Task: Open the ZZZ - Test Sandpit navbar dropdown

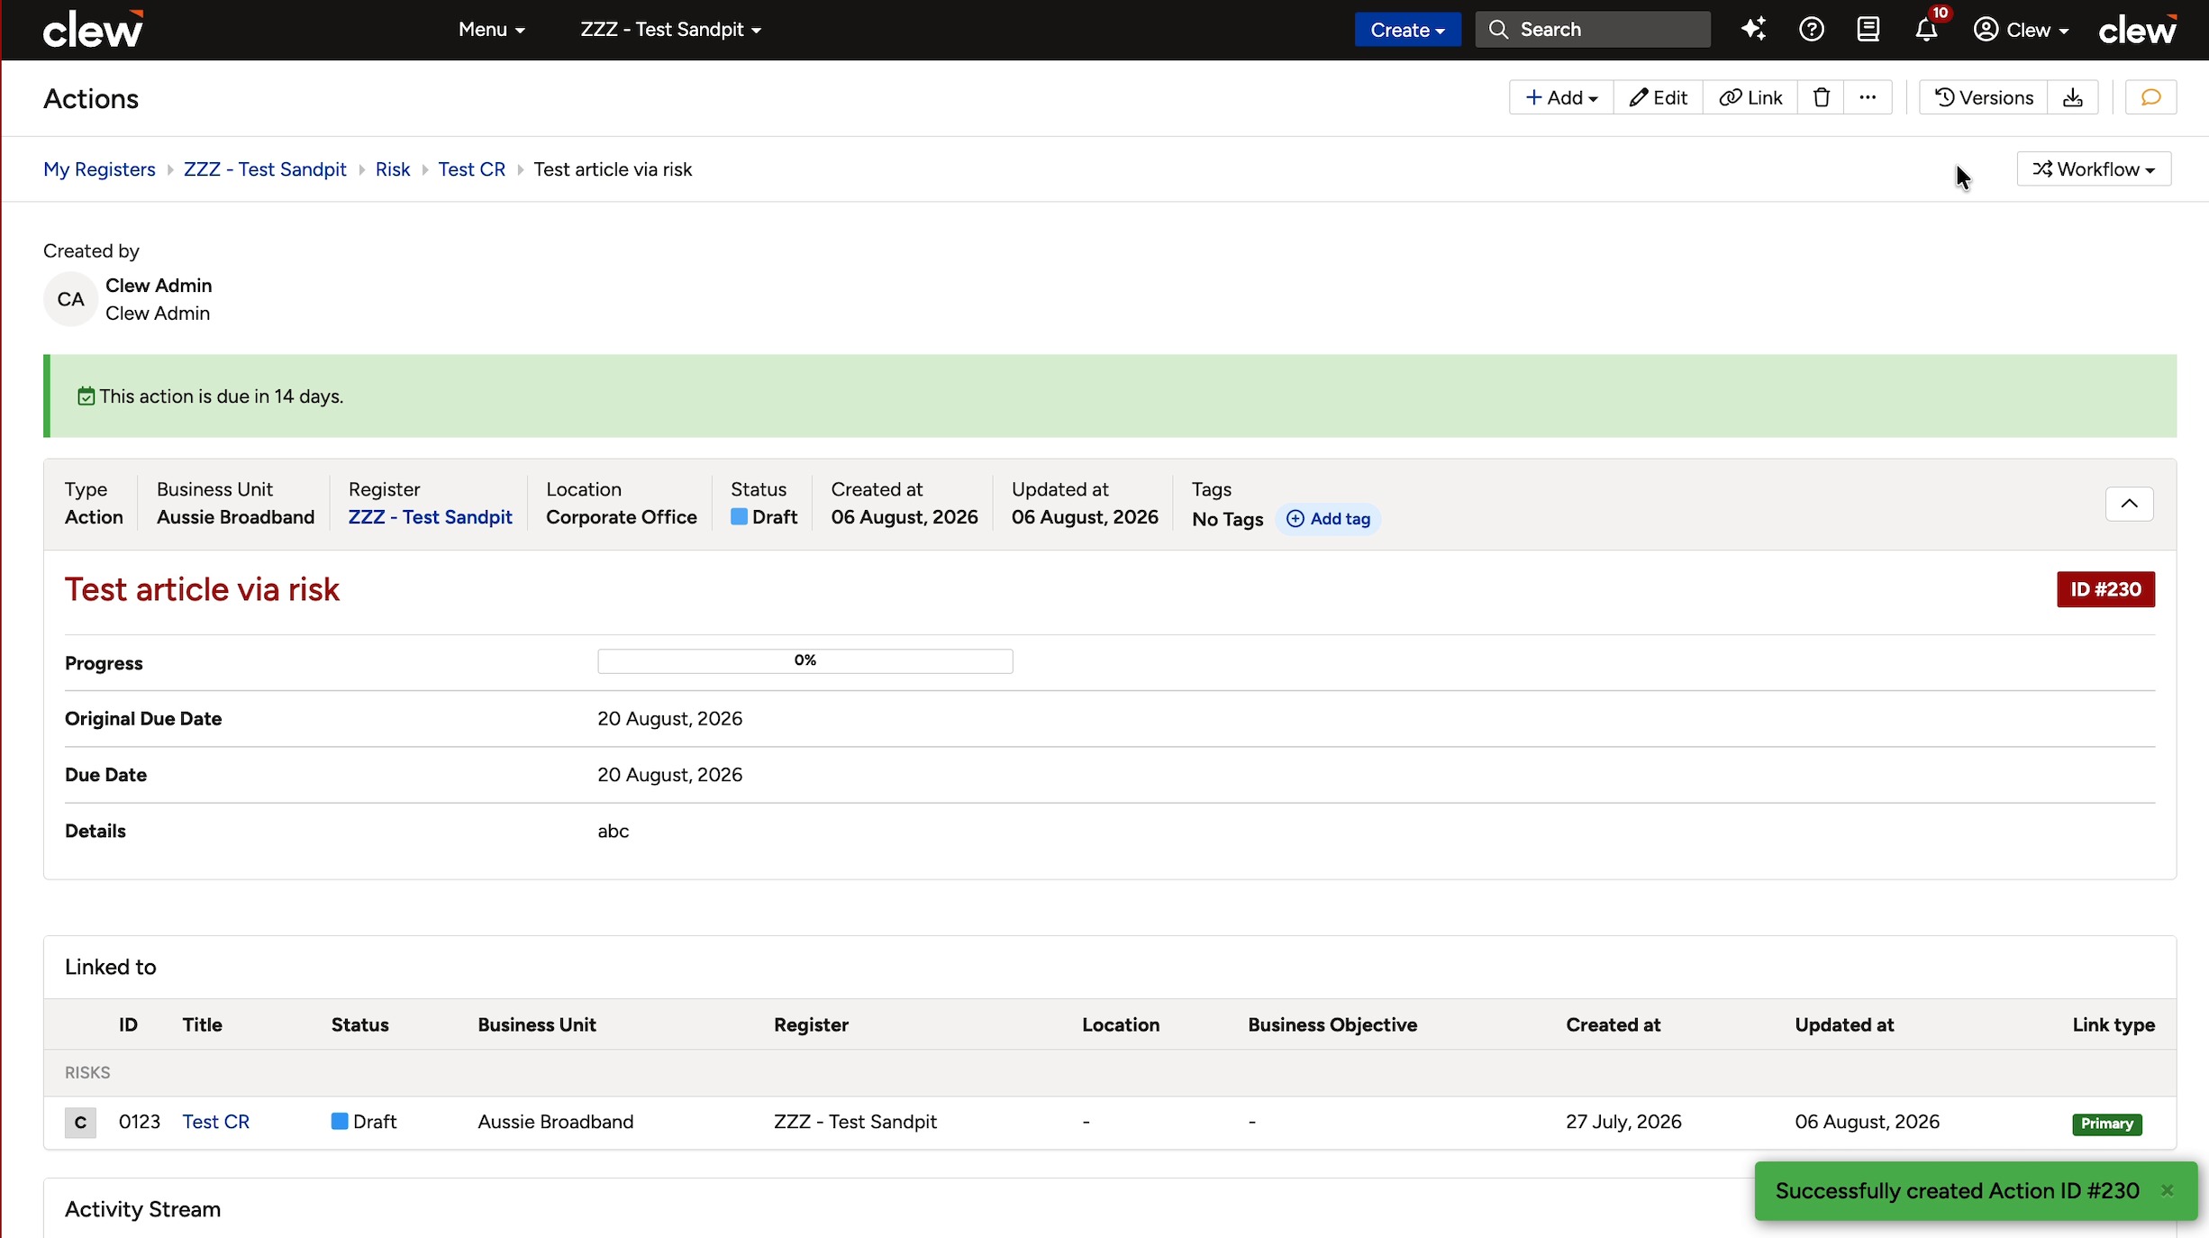Action: (670, 29)
